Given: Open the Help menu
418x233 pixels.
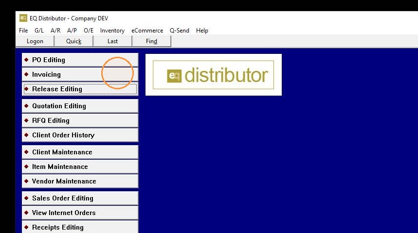Looking at the screenshot, I should (x=202, y=31).
